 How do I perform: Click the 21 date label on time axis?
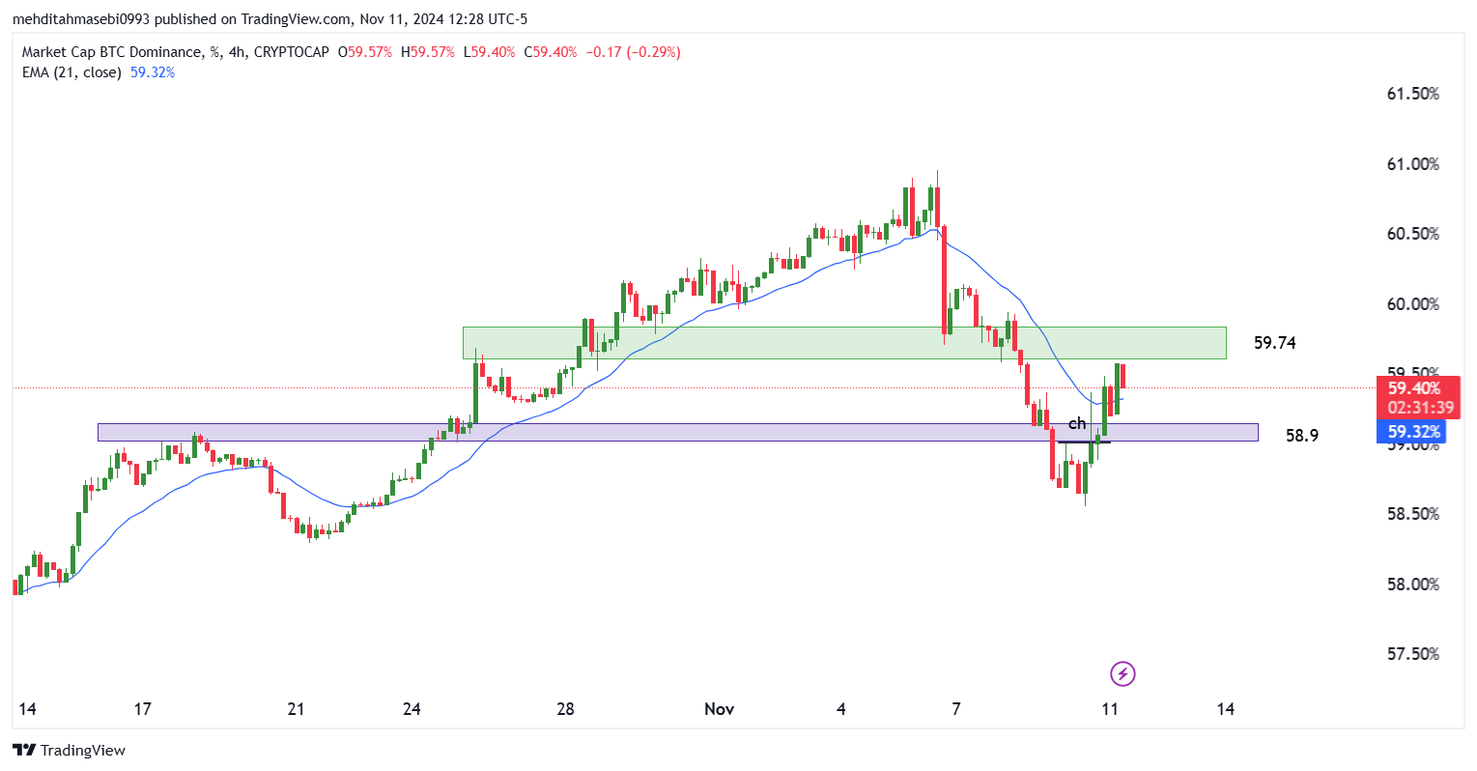point(296,709)
